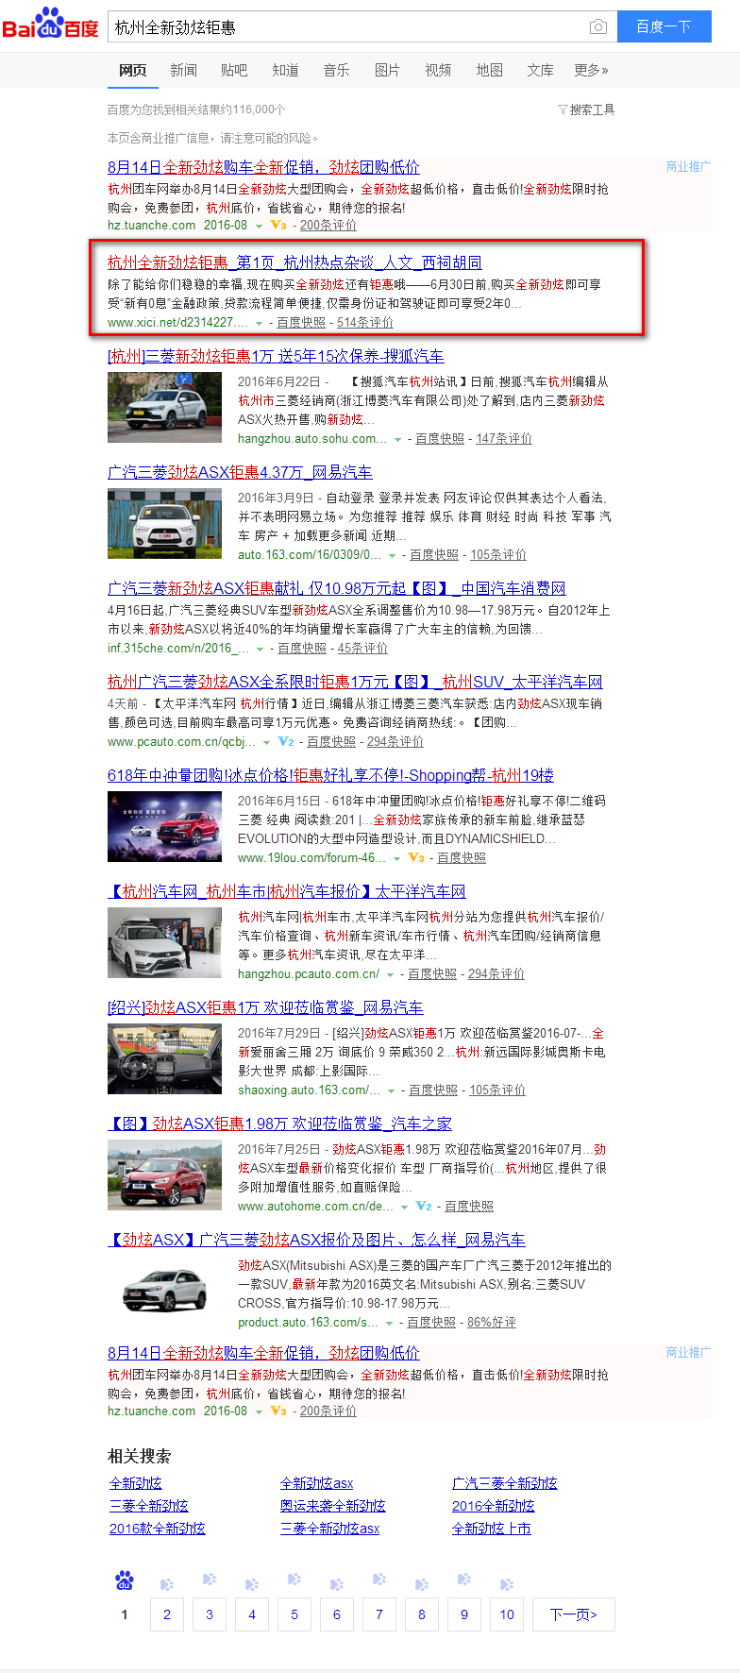Image resolution: width=740 pixels, height=1673 pixels.
Task: Switch to 贴吧 tab
Action: pos(234,70)
